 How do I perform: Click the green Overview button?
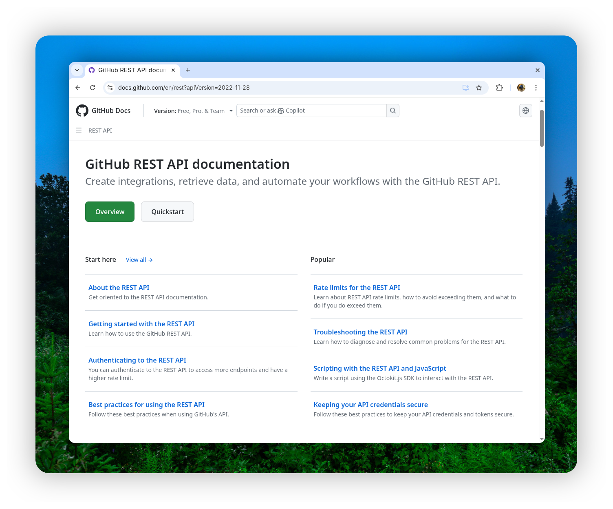coord(110,212)
